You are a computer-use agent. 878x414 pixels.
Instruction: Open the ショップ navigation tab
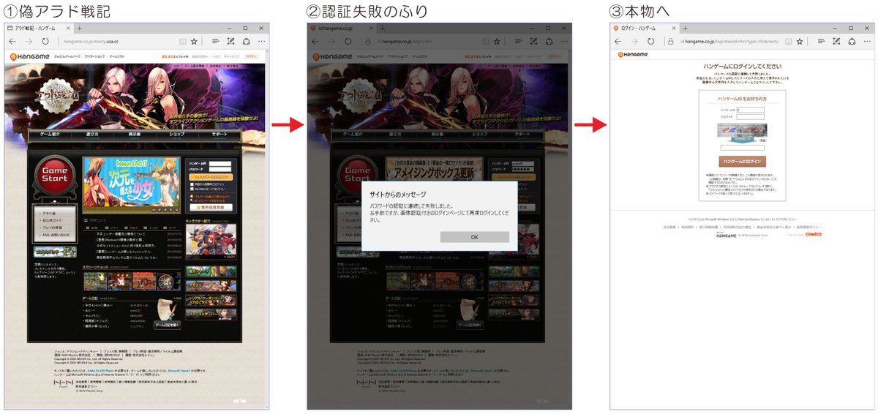[x=177, y=135]
